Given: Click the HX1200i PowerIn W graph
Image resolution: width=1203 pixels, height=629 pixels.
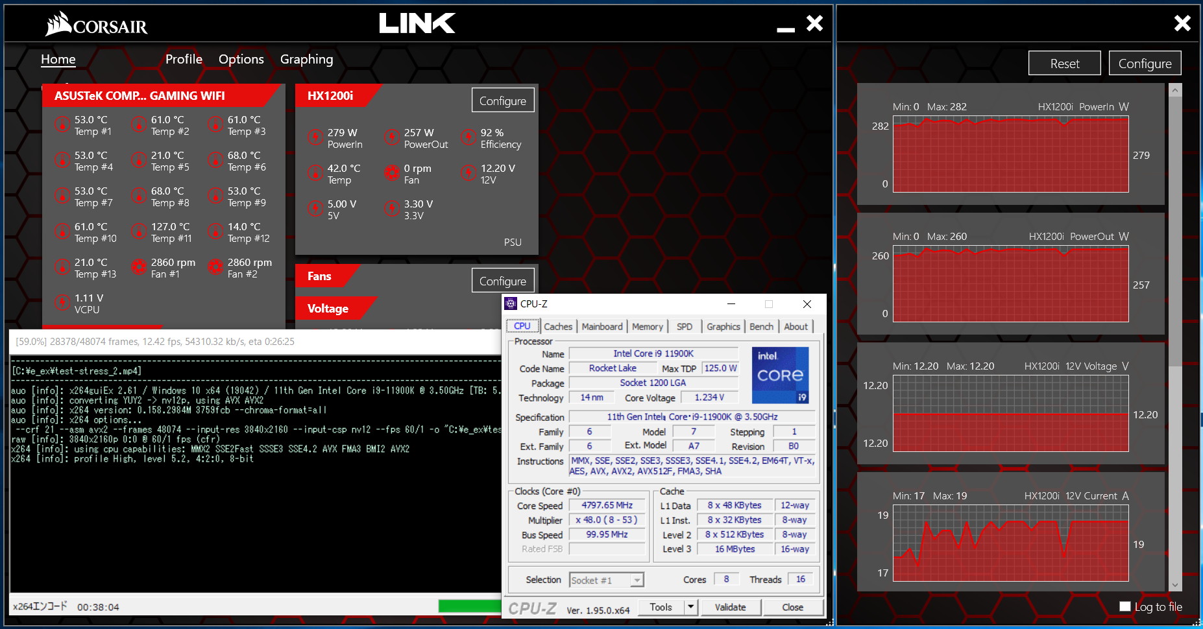Looking at the screenshot, I should 1011,154.
